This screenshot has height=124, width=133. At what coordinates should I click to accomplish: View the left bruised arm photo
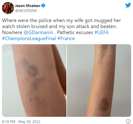pyautogui.click(x=34, y=80)
